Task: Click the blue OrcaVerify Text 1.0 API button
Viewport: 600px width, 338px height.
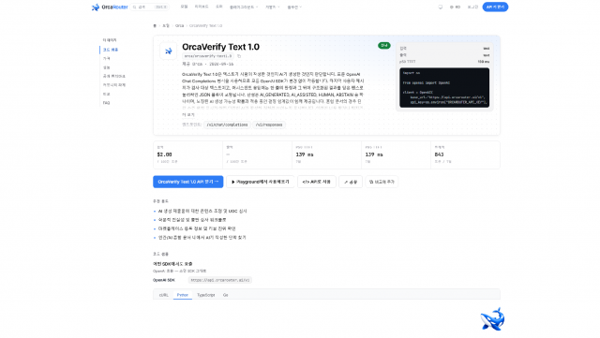Action: coord(187,182)
